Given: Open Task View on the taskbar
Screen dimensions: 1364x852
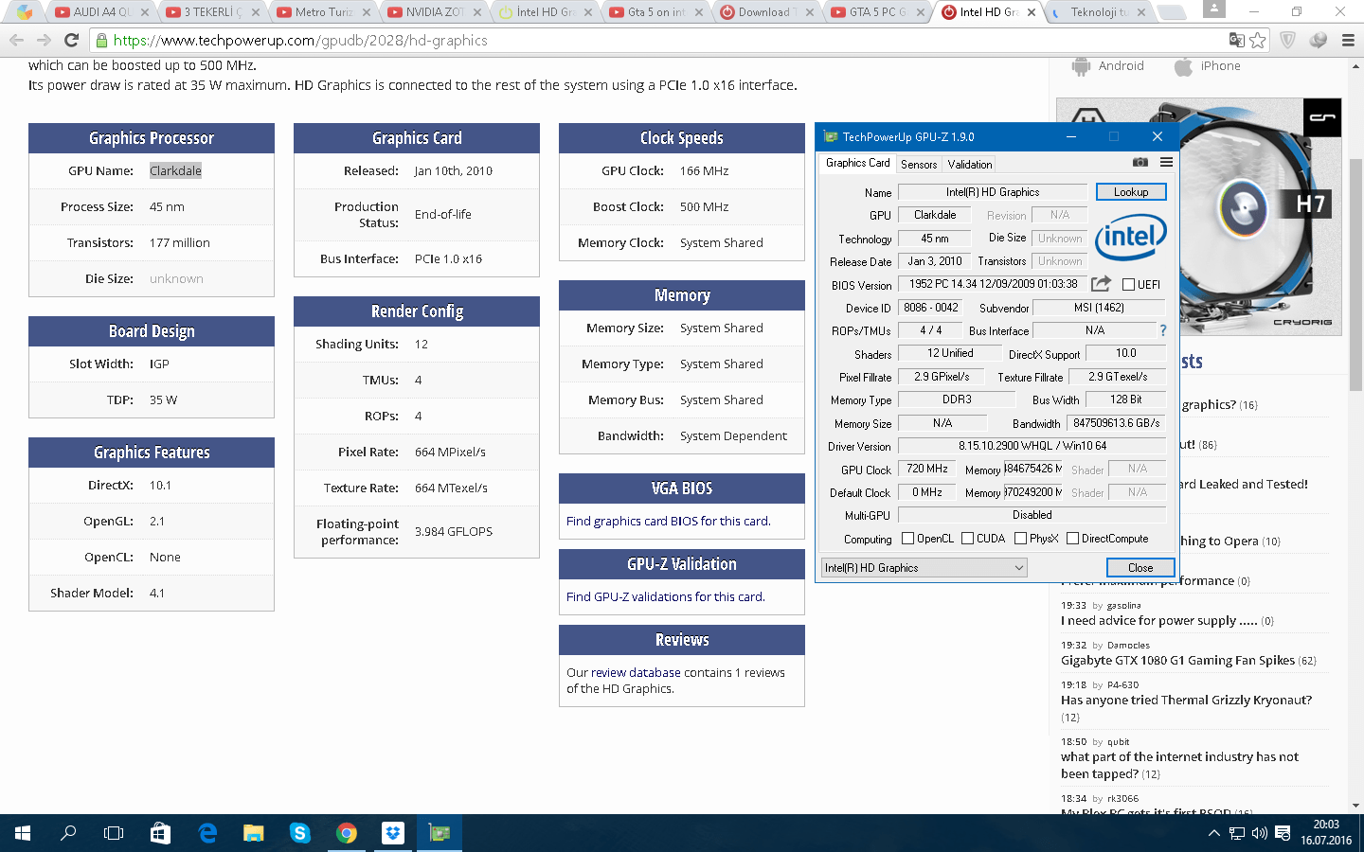Looking at the screenshot, I should tap(114, 833).
